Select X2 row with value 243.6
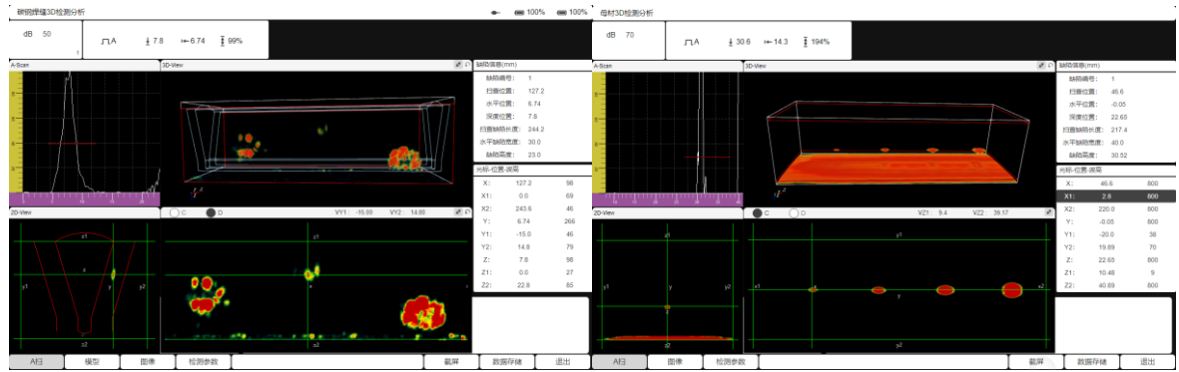This screenshot has height=372, width=1179. pos(531,208)
